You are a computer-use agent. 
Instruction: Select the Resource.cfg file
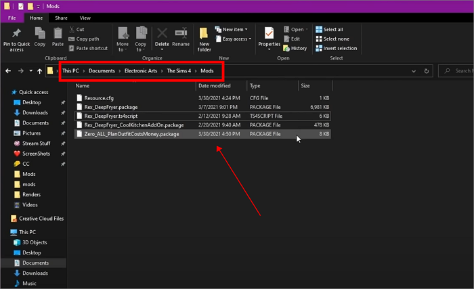[98, 98]
